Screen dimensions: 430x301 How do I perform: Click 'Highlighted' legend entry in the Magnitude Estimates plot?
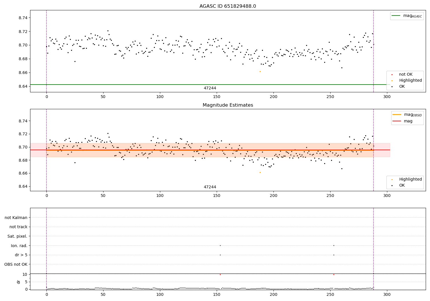point(407,179)
